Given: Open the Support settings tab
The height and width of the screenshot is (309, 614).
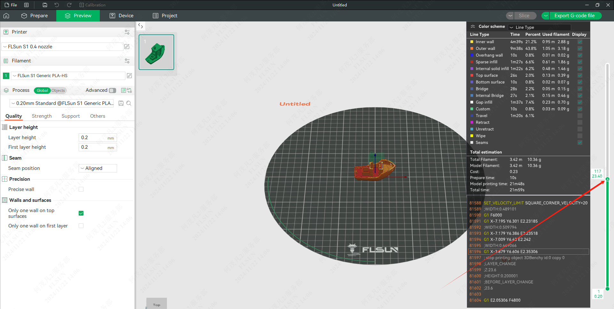Looking at the screenshot, I should click(71, 116).
